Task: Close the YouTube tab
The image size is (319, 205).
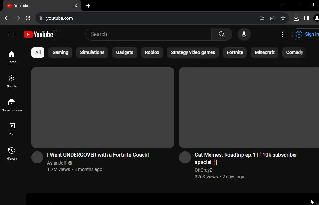Action: (x=76, y=6)
